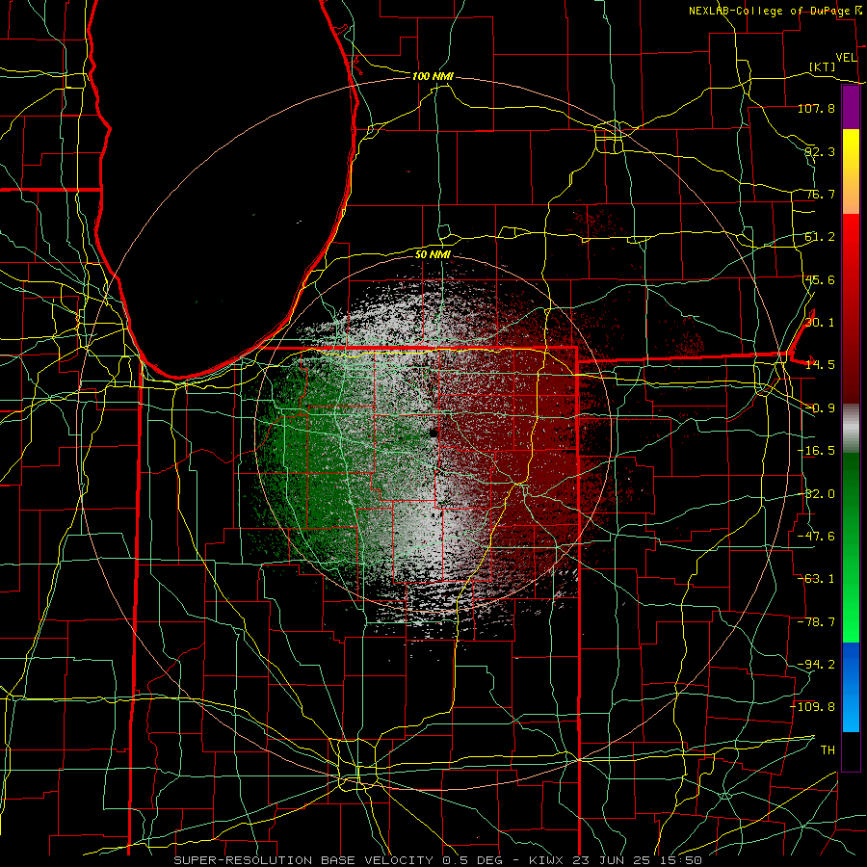Image resolution: width=867 pixels, height=867 pixels.
Task: Click the VEL legend title
Action: (x=846, y=58)
